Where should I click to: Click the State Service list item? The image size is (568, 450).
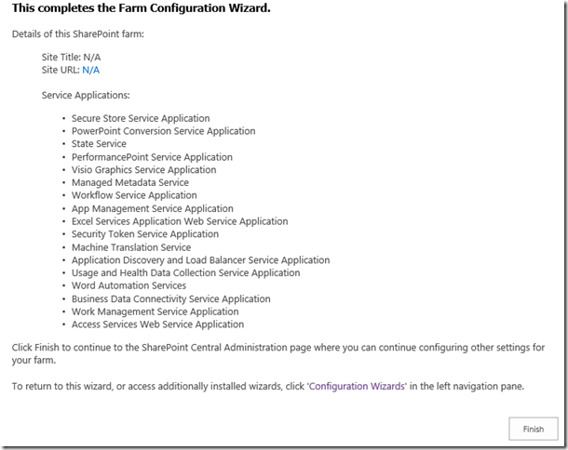[99, 144]
